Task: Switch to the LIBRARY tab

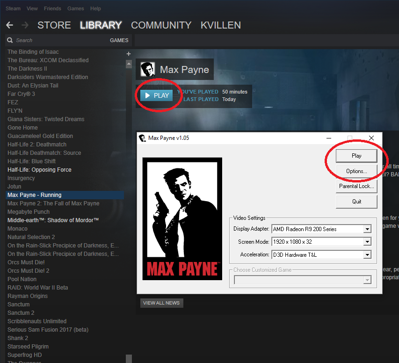Action: click(101, 25)
